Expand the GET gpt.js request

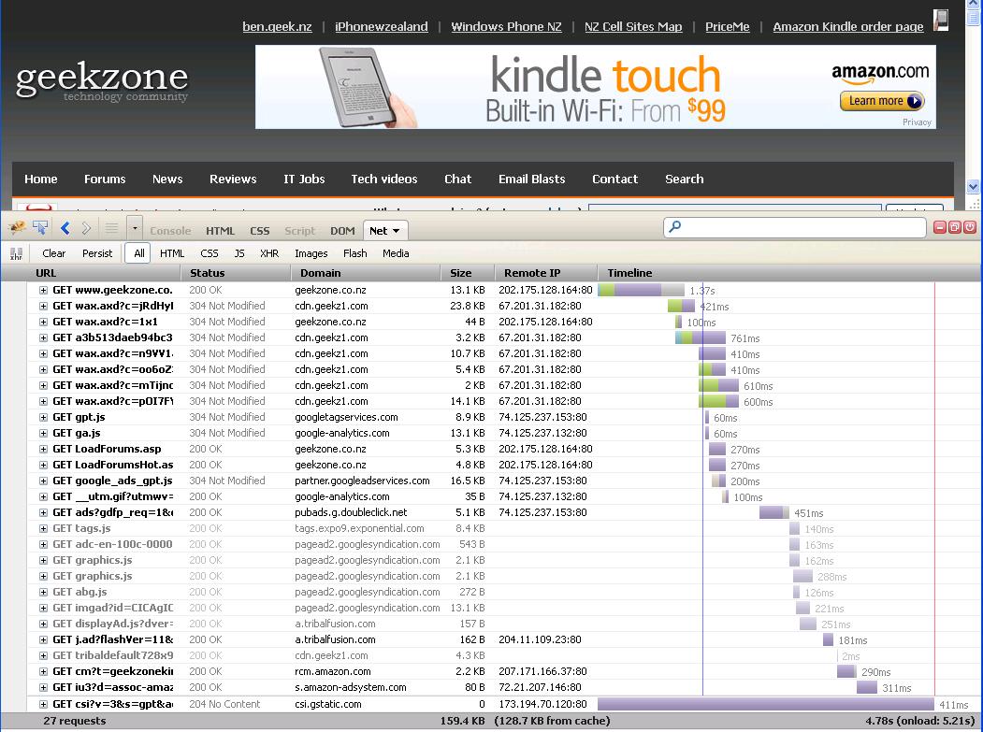coord(43,417)
